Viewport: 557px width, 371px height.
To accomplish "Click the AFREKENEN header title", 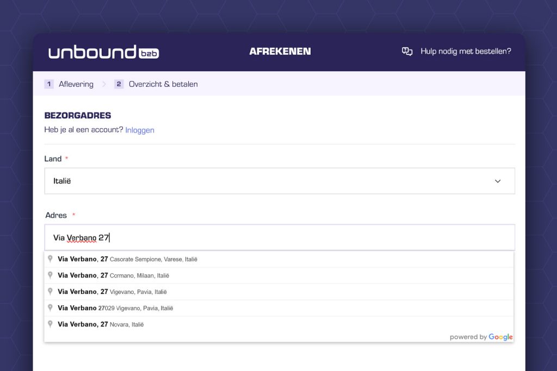I will 280,52.
